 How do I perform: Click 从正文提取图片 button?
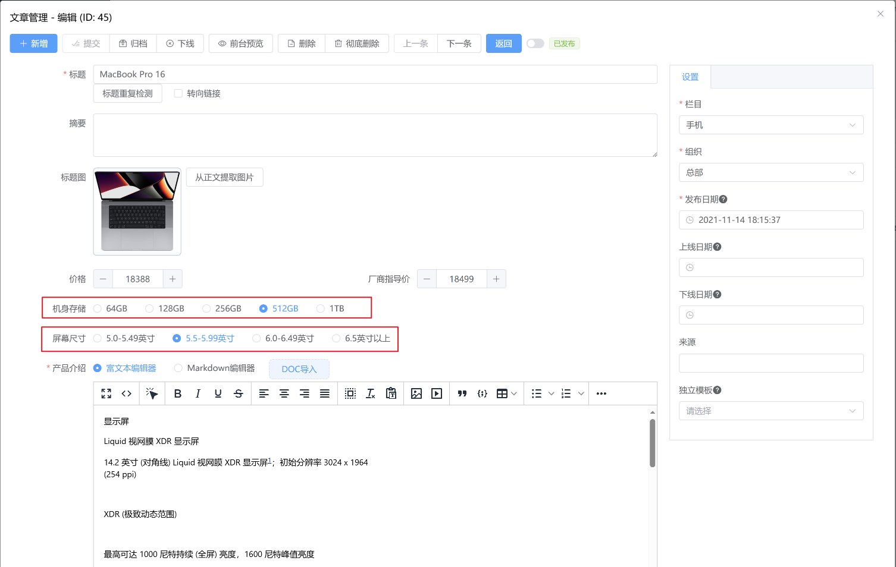click(x=225, y=177)
